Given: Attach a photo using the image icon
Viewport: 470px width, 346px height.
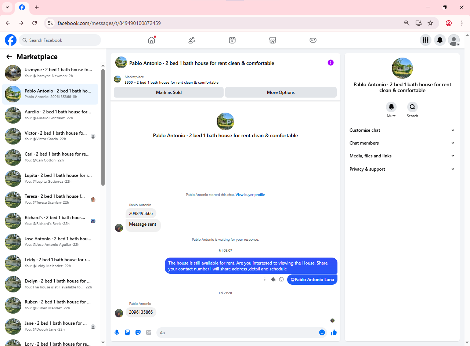Looking at the screenshot, I should coord(127,332).
